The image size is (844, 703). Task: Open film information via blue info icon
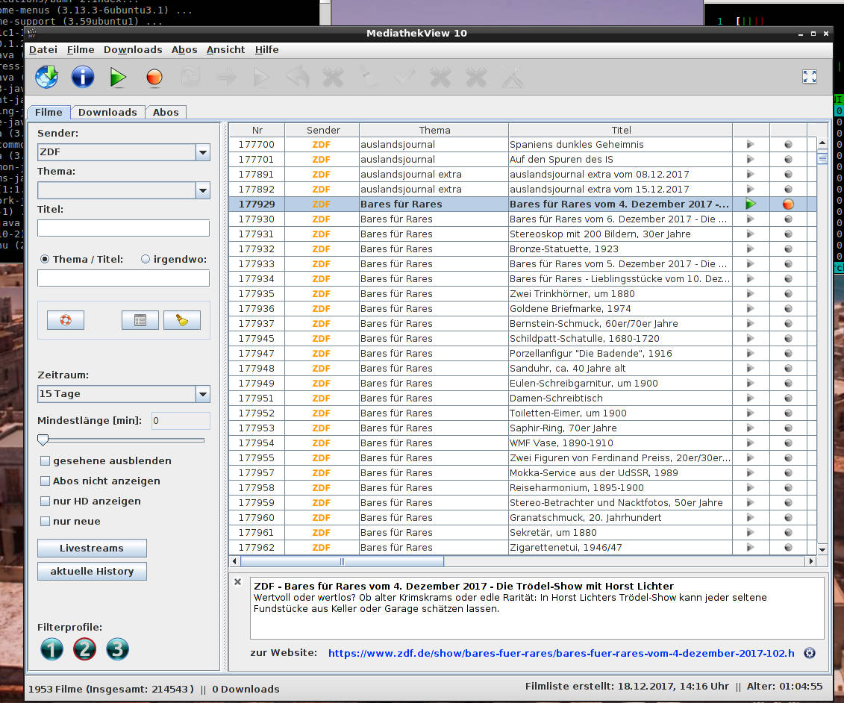[x=83, y=77]
